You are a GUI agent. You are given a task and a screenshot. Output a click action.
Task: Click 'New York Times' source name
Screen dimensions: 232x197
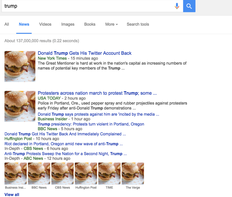click(x=52, y=58)
